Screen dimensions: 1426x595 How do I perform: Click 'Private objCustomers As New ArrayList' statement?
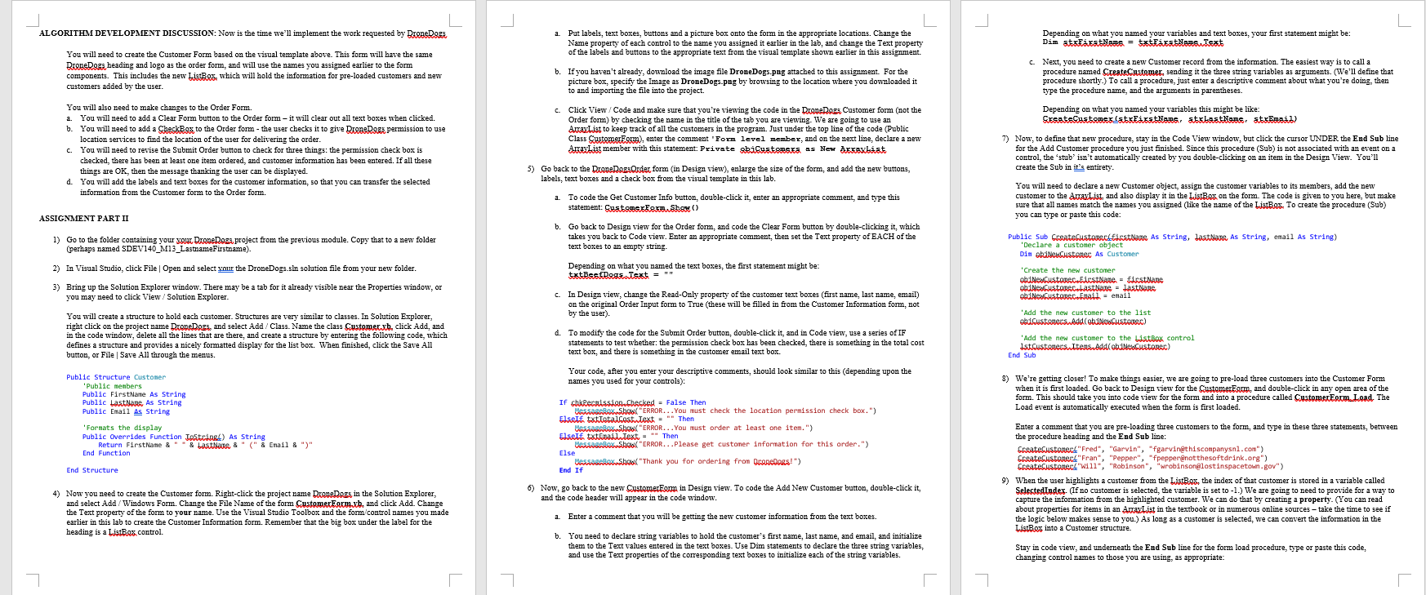[792, 149]
